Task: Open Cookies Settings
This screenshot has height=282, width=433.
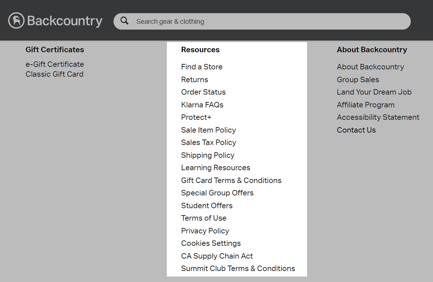Action: (x=211, y=243)
